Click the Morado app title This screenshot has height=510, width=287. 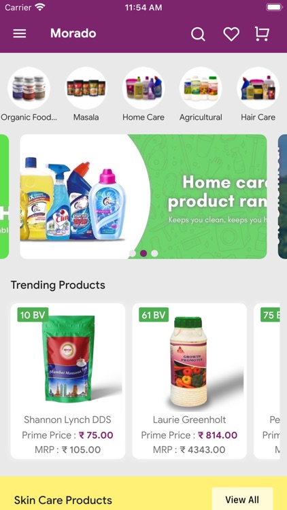coord(73,33)
